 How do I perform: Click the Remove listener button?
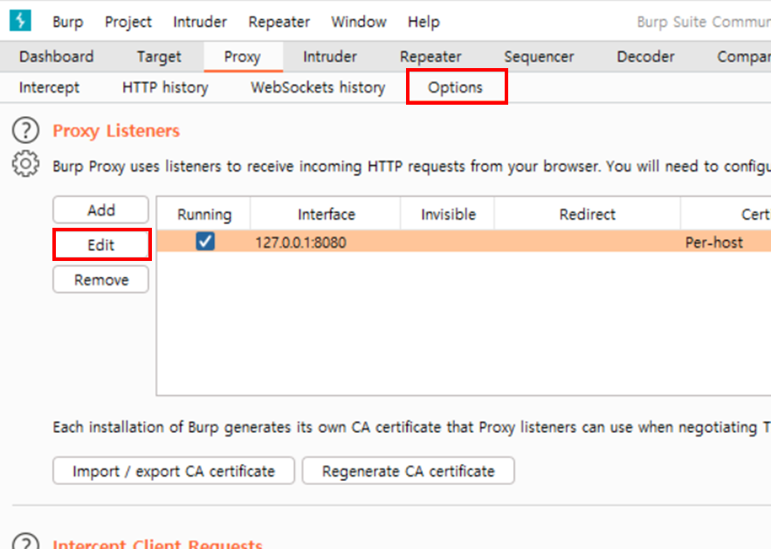(x=100, y=279)
